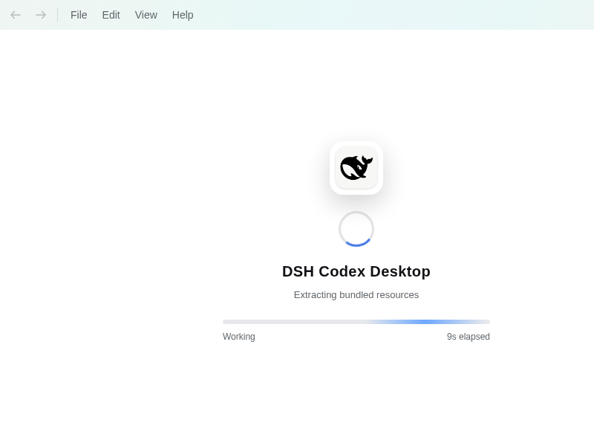
Task: Click the 9s elapsed timer text
Action: click(469, 337)
